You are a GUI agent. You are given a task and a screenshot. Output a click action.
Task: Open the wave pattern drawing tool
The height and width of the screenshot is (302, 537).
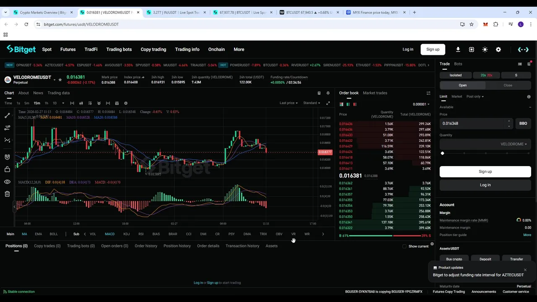[x=7, y=140]
